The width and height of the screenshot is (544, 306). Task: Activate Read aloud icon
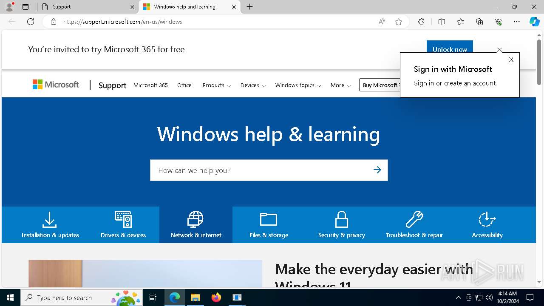(382, 22)
